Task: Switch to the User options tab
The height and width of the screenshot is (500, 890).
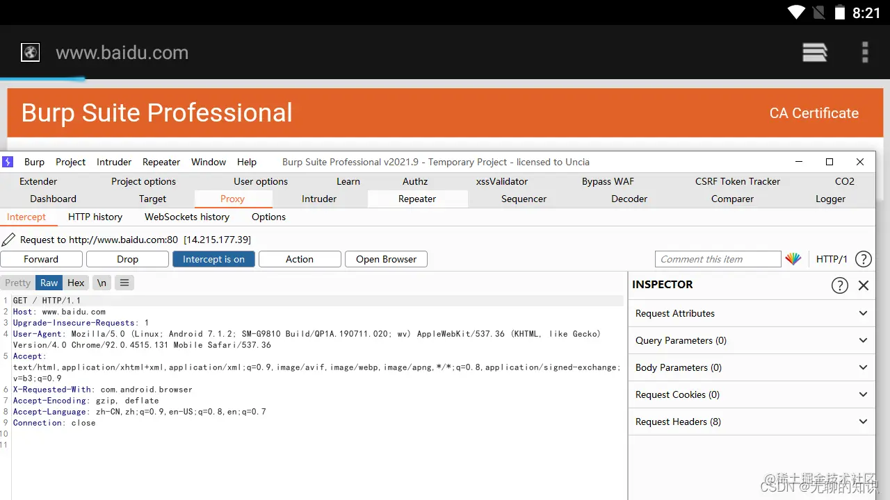Action: 261,181
